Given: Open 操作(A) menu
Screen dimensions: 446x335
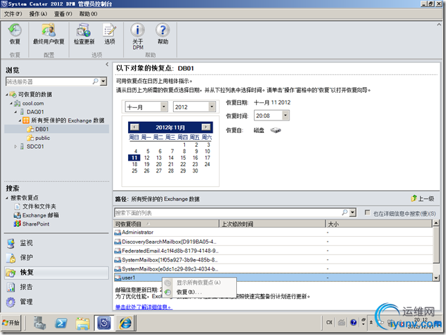Looking at the screenshot, I should tap(38, 14).
